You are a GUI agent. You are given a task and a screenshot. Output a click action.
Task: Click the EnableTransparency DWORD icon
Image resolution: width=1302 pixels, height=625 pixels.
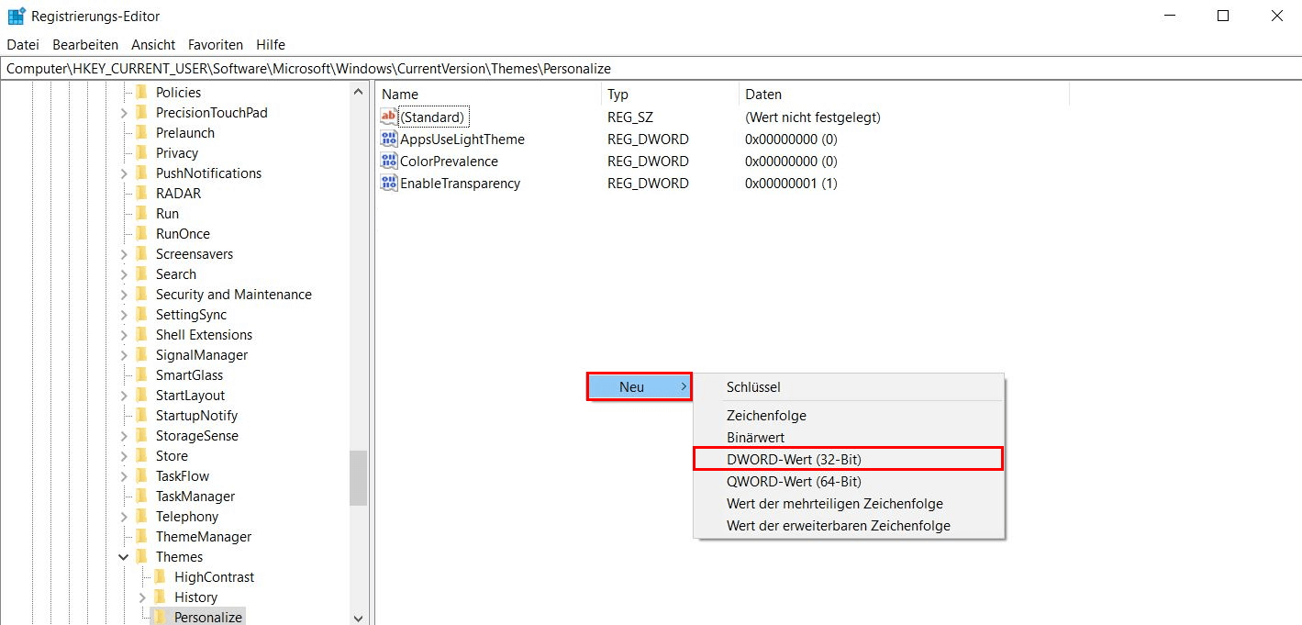click(x=388, y=183)
